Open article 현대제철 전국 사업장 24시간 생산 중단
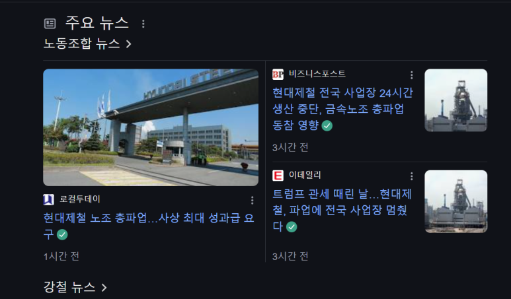The height and width of the screenshot is (299, 511). tap(343, 109)
